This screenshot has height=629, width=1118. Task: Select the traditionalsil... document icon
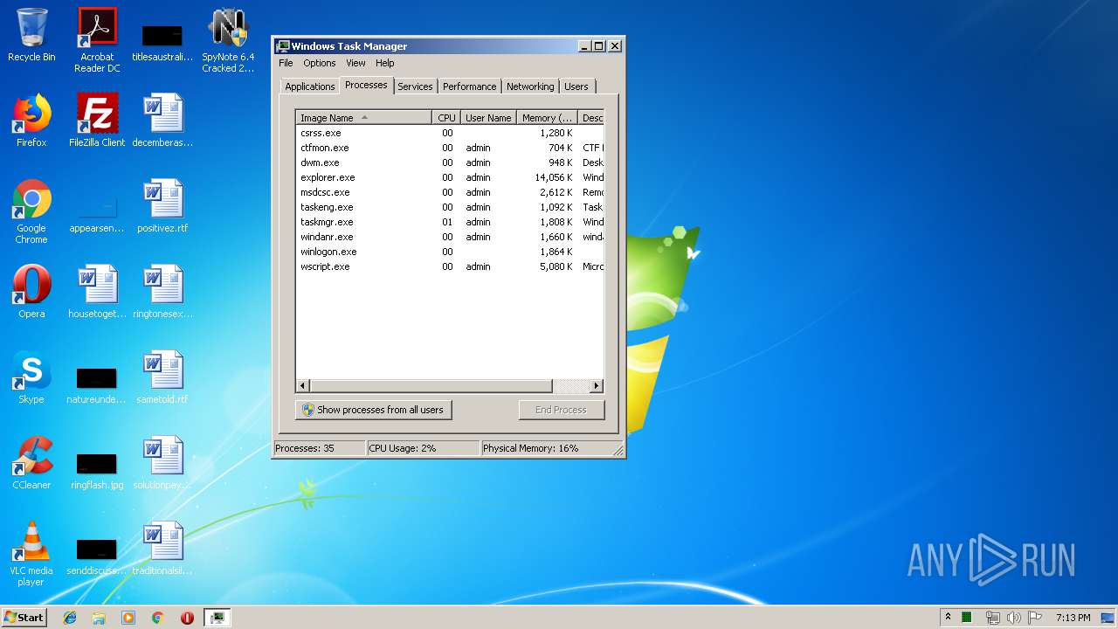162,549
